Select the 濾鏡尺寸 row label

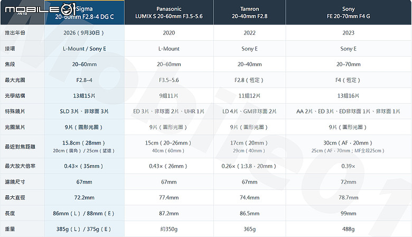tap(15, 182)
